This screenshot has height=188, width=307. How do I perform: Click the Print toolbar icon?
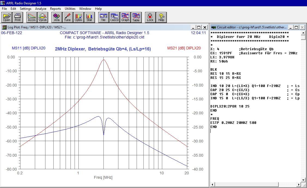pos(18,17)
